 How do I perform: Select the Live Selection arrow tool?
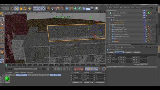coord(12,8)
